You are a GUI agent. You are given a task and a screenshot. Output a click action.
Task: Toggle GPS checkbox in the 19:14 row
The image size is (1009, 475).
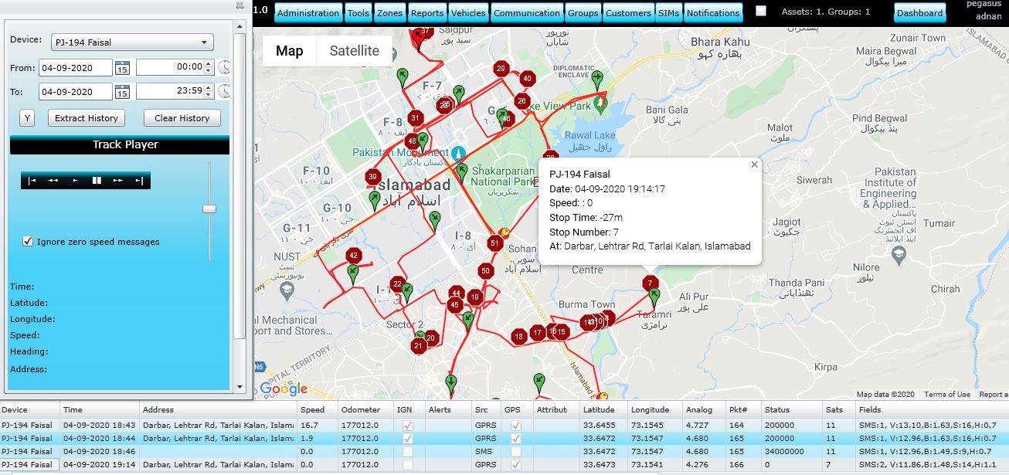pyautogui.click(x=516, y=464)
